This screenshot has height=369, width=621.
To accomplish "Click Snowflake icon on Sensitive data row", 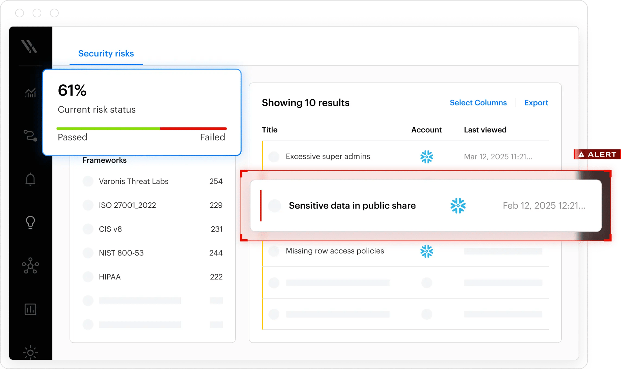I will [x=458, y=205].
